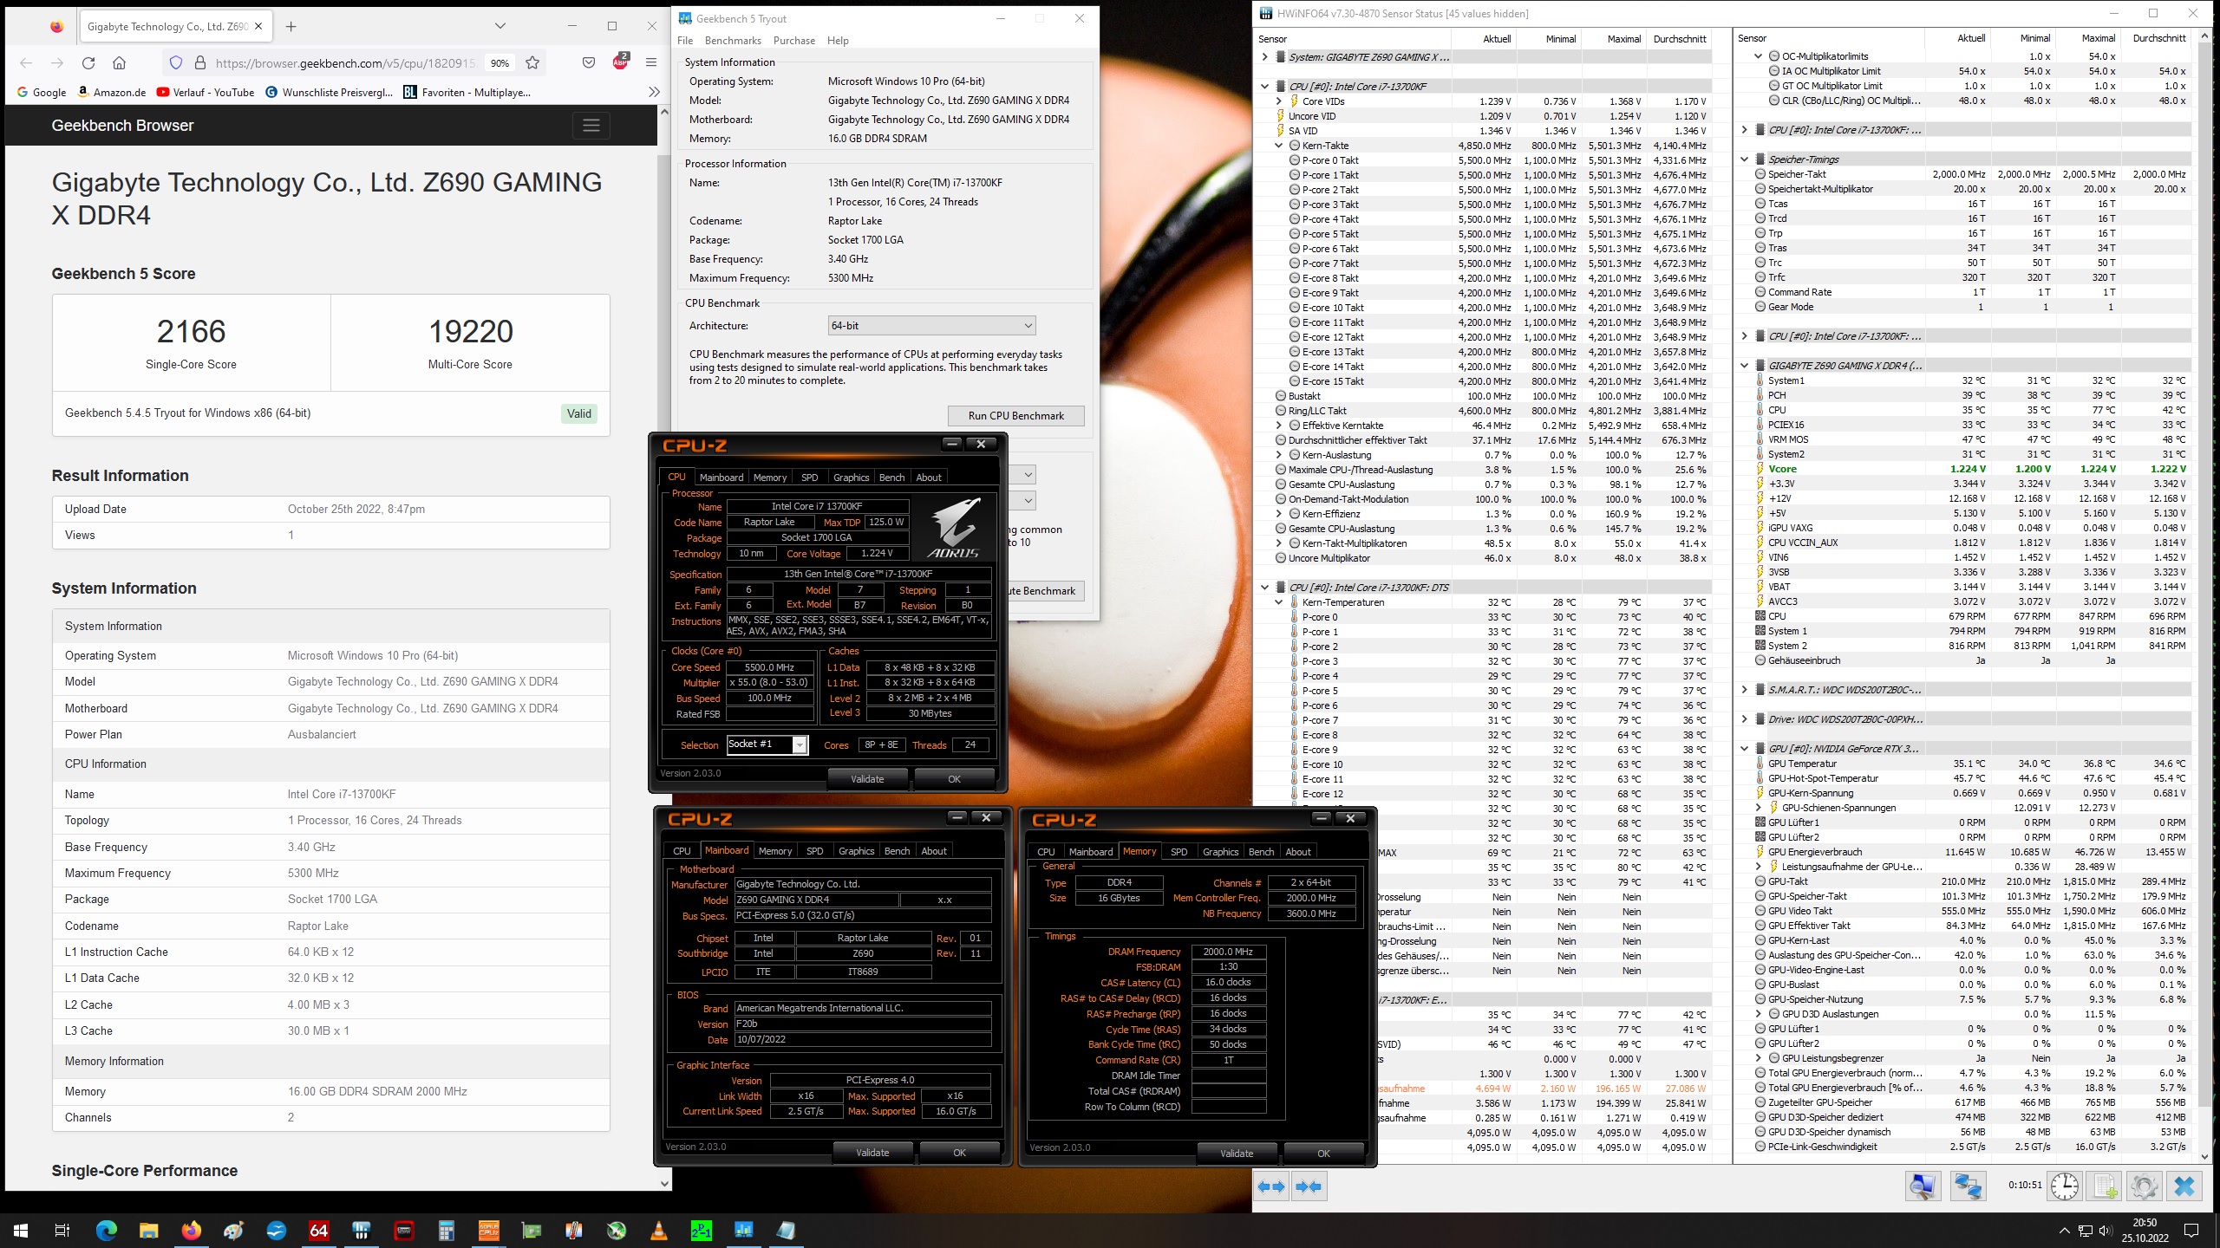Collapse the Kern-Takte tree node
This screenshot has height=1248, width=2220.
(1279, 146)
